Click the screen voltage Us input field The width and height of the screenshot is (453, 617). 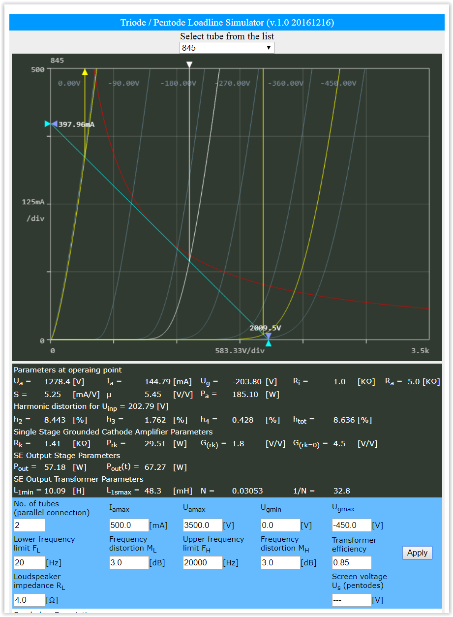click(x=352, y=600)
